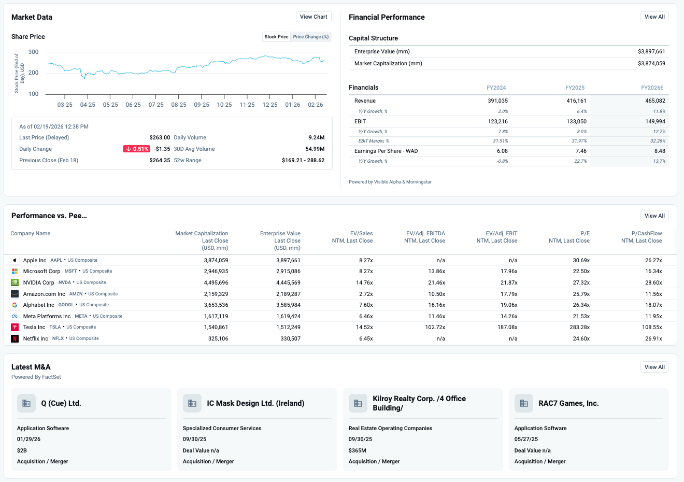Click the FY2026E column header
This screenshot has width=684, height=482.
pyautogui.click(x=652, y=88)
